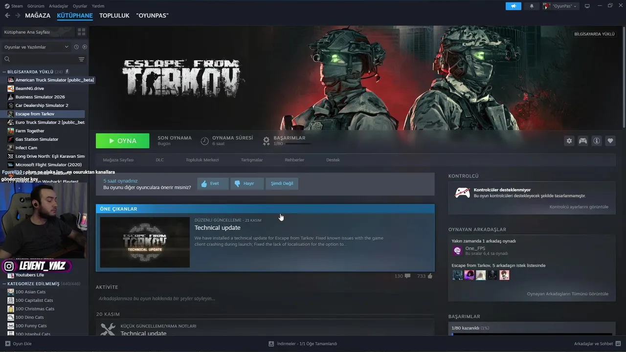626x352 pixels.
Task: Switch library to grid collections view
Action: tap(81, 32)
